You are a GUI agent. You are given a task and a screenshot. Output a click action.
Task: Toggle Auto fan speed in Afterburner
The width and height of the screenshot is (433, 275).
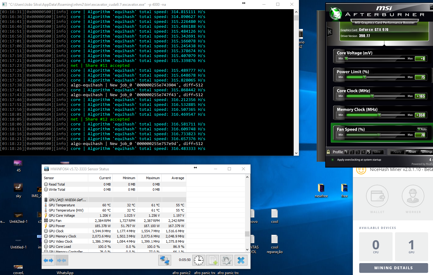(422, 129)
